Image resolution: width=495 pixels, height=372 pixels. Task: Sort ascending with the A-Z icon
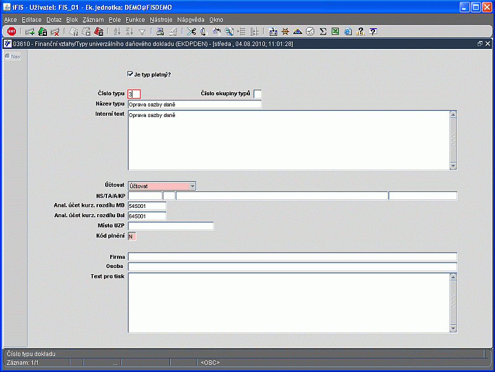click(117, 32)
